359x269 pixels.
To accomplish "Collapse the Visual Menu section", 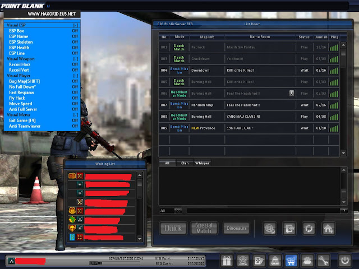I will coord(76,115).
